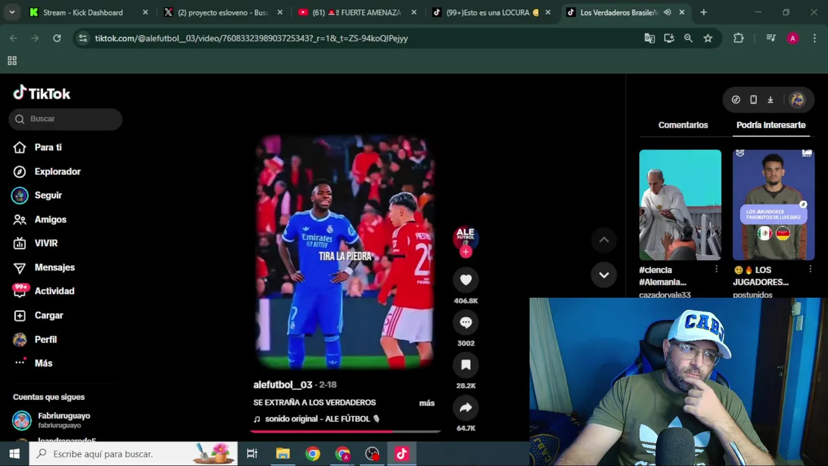Image resolution: width=828 pixels, height=466 pixels.
Task: Open Cargar upload page
Action: pyautogui.click(x=38, y=315)
